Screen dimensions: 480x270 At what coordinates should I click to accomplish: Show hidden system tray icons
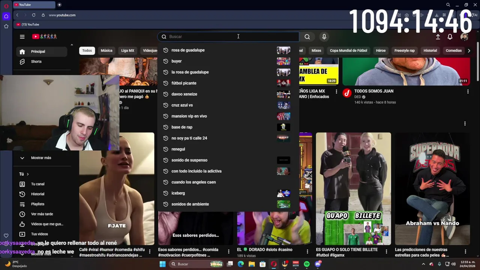point(423,264)
